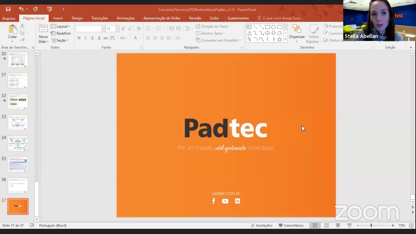Click the Estilos Rápidos button

[x=314, y=34]
